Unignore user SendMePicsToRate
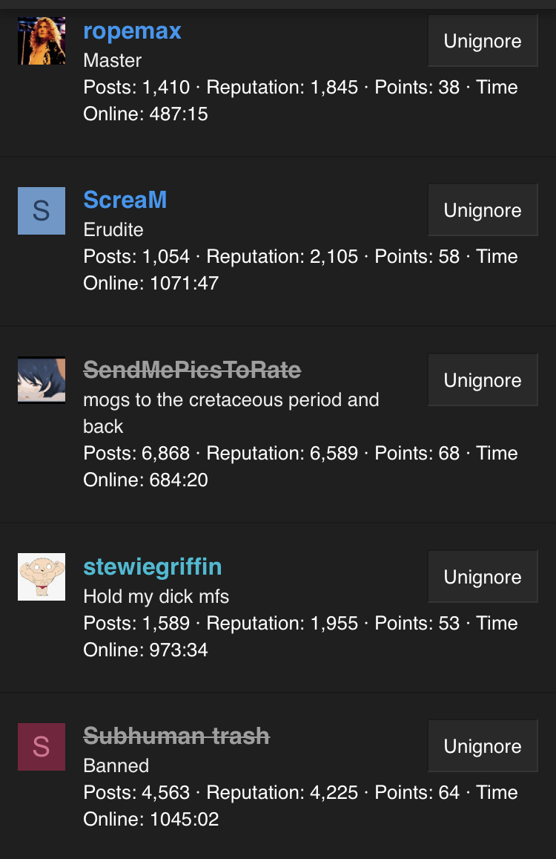The width and height of the screenshot is (556, 859). [483, 380]
